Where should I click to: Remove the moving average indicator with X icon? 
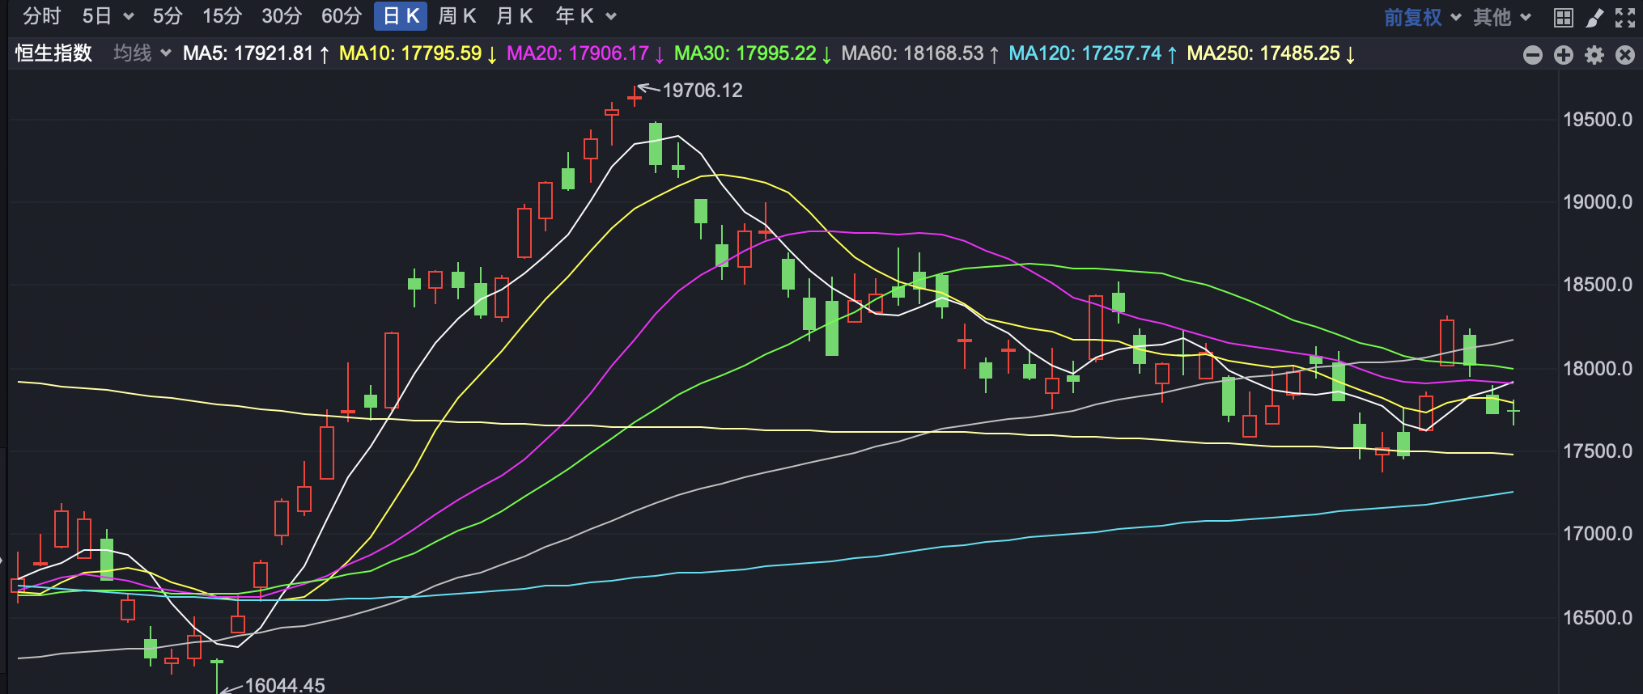pyautogui.click(x=1624, y=55)
